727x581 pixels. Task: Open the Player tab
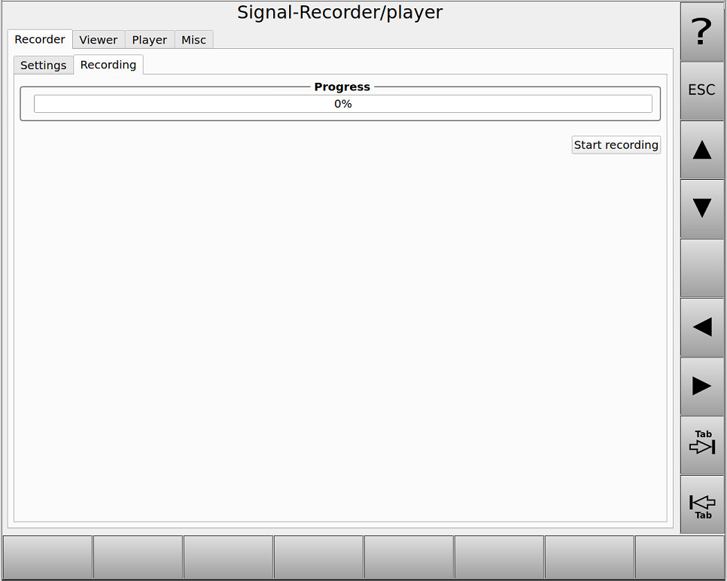149,39
